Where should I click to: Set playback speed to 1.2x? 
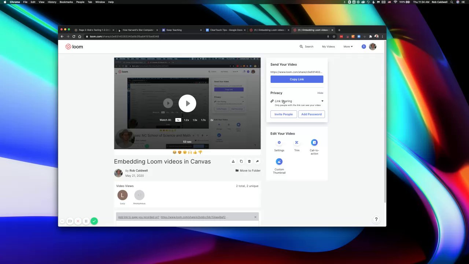click(187, 120)
